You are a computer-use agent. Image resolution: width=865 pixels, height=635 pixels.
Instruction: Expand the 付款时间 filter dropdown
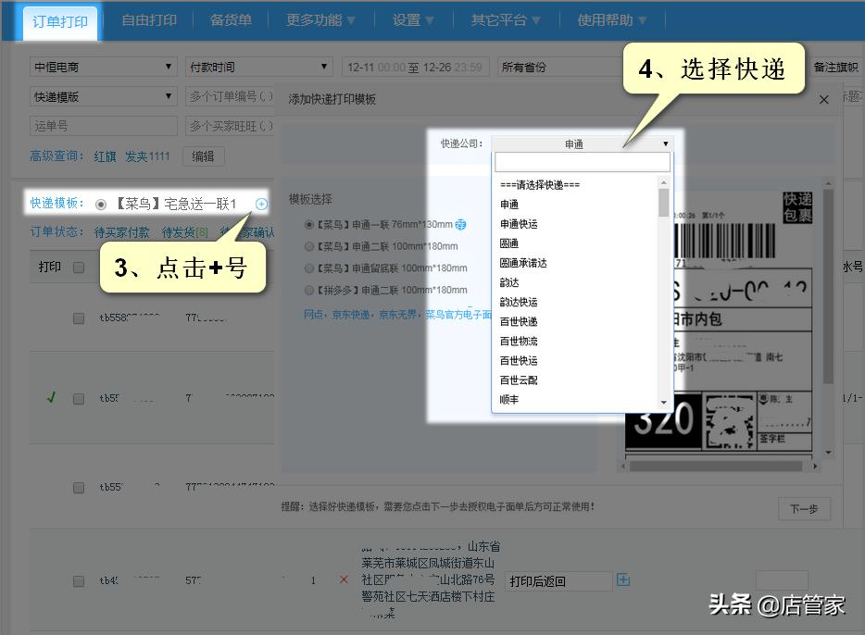257,66
